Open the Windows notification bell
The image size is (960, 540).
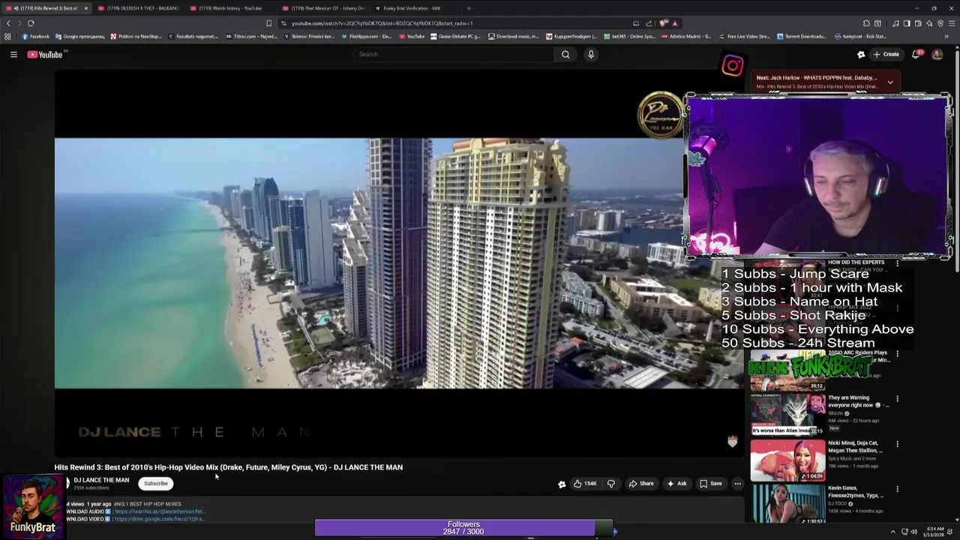pyautogui.click(x=951, y=532)
